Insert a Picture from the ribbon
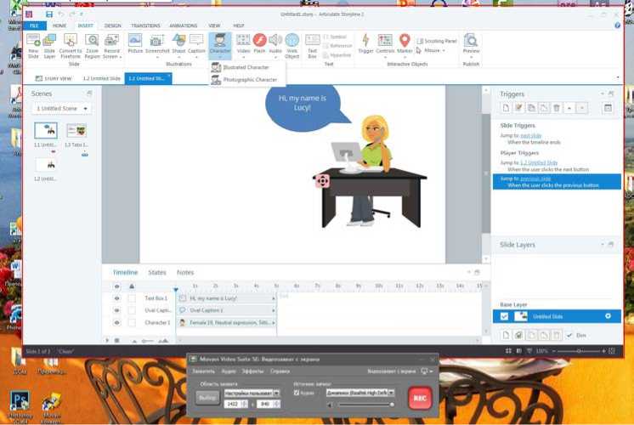Viewport: 634px width, 425px height. pos(135,43)
